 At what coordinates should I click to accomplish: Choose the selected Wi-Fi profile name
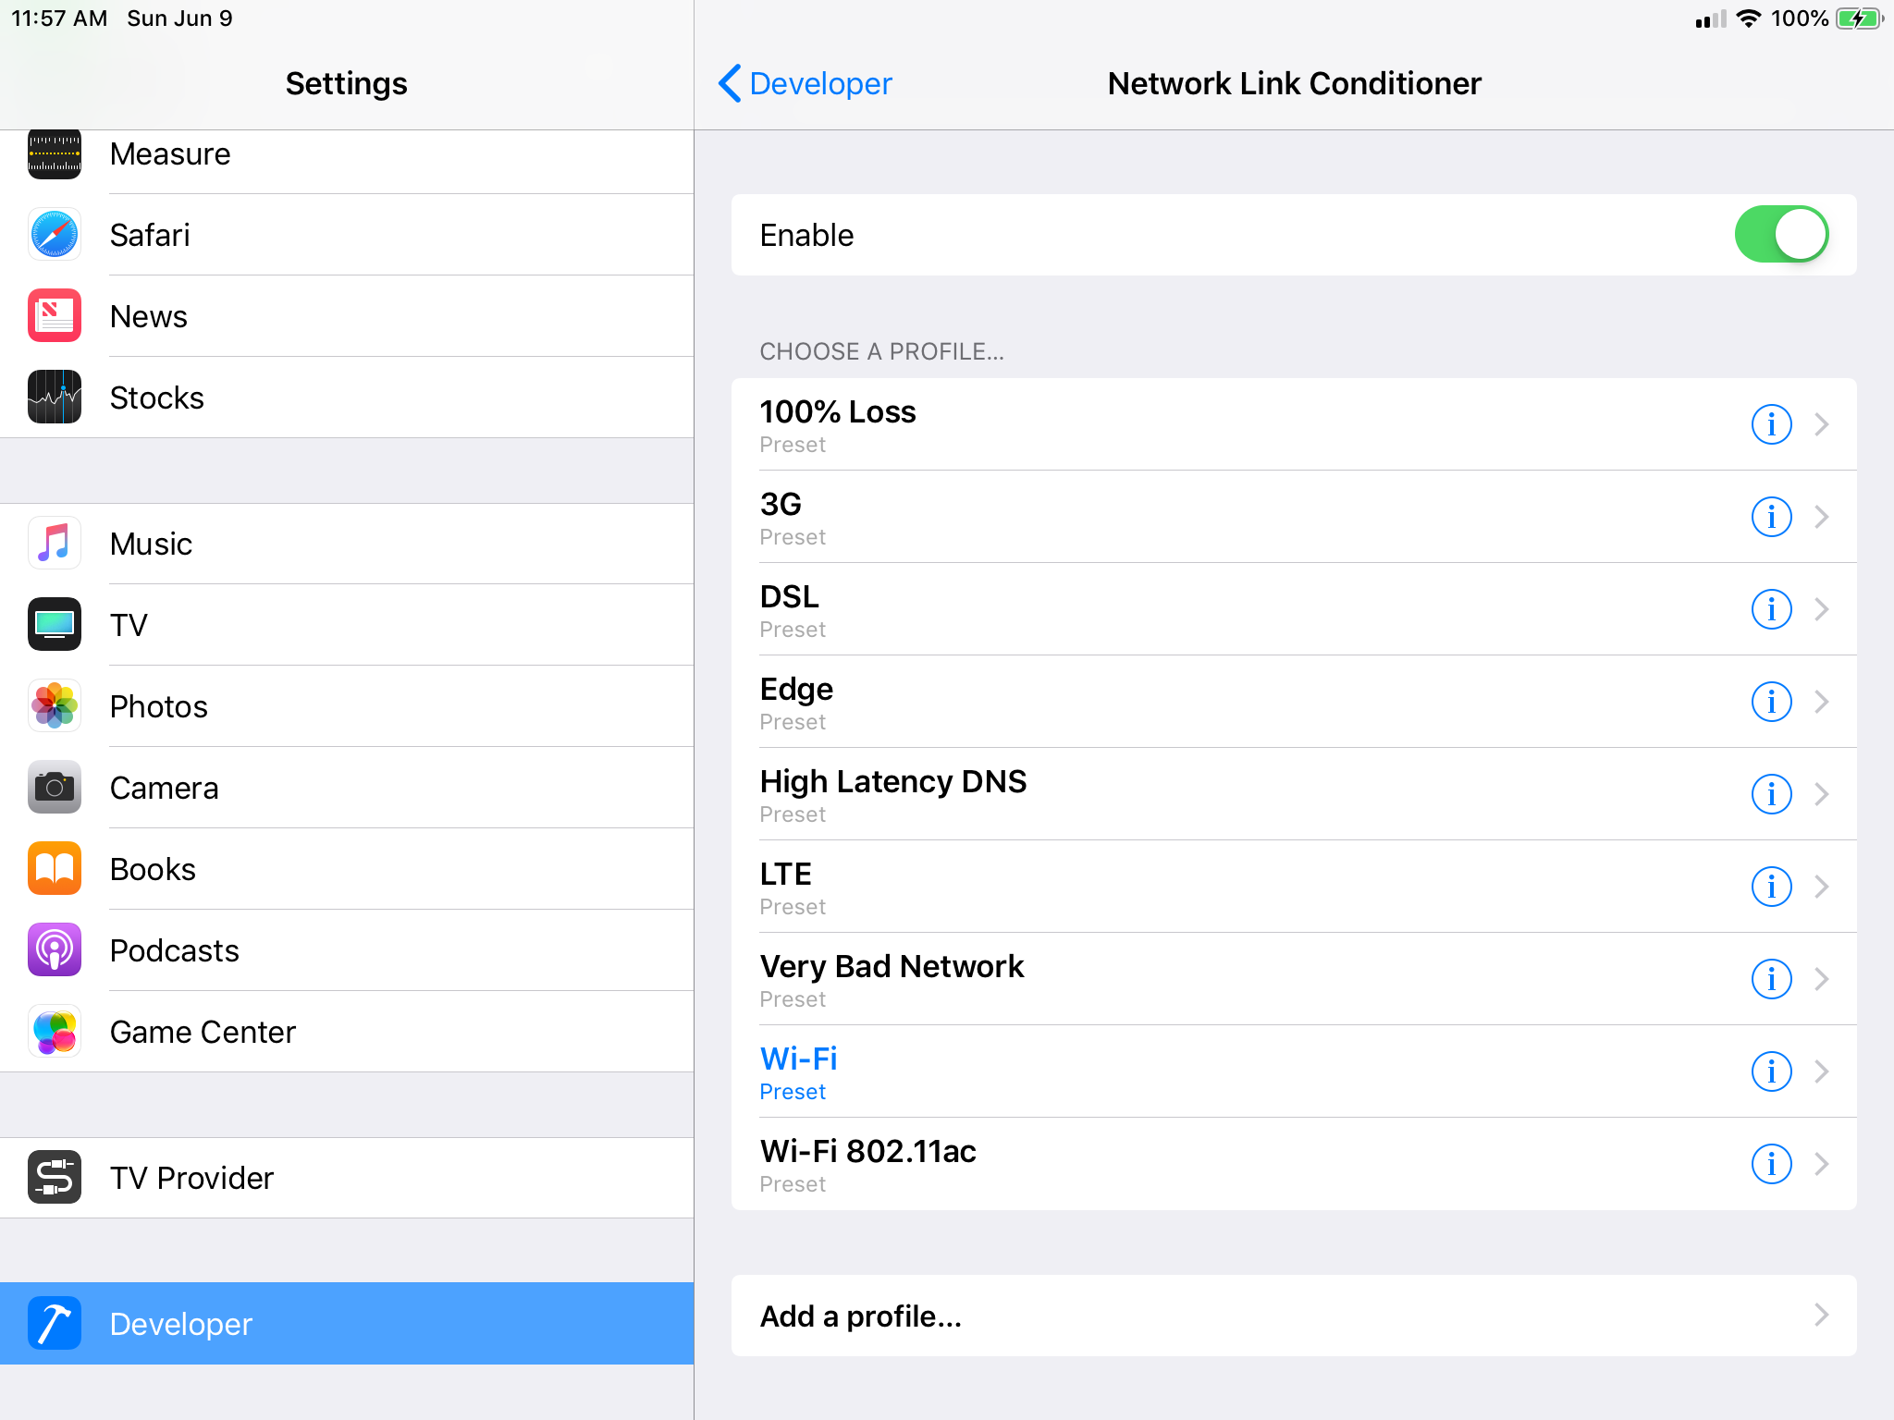(798, 1059)
